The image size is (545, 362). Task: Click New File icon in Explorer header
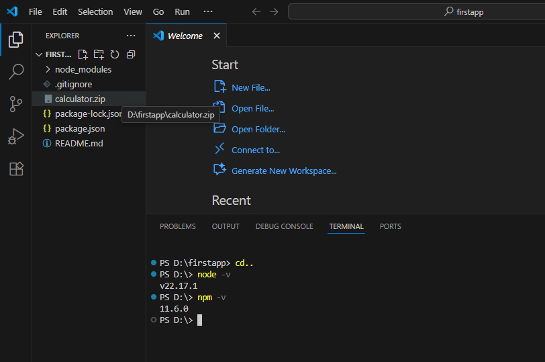coord(83,54)
